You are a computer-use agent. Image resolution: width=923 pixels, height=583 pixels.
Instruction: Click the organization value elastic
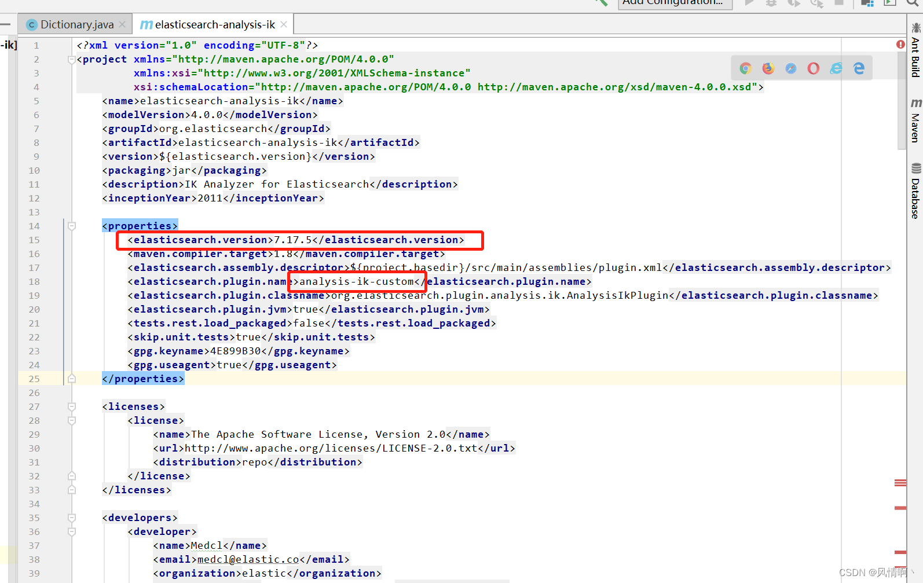264,573
